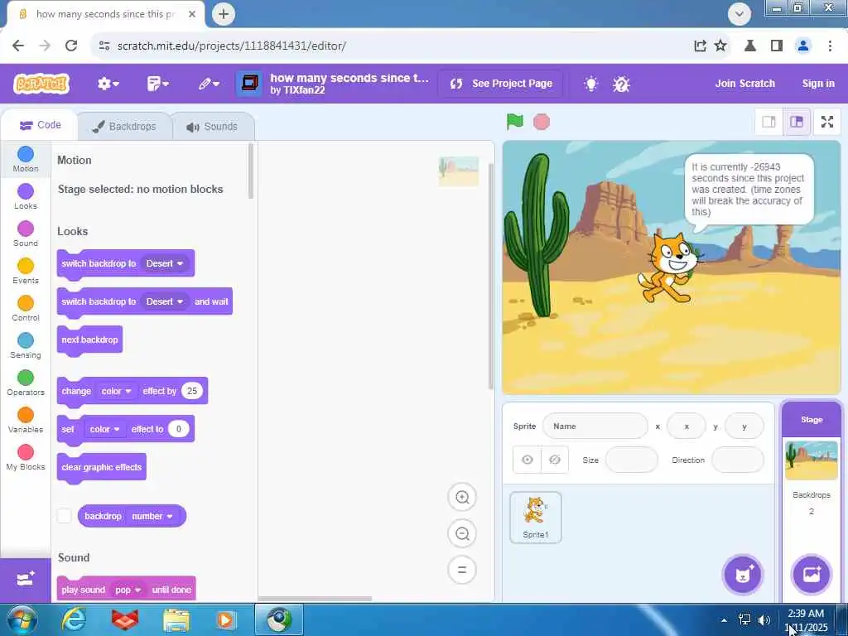Select the Events blocks category
This screenshot has width=848, height=636.
[x=26, y=272]
